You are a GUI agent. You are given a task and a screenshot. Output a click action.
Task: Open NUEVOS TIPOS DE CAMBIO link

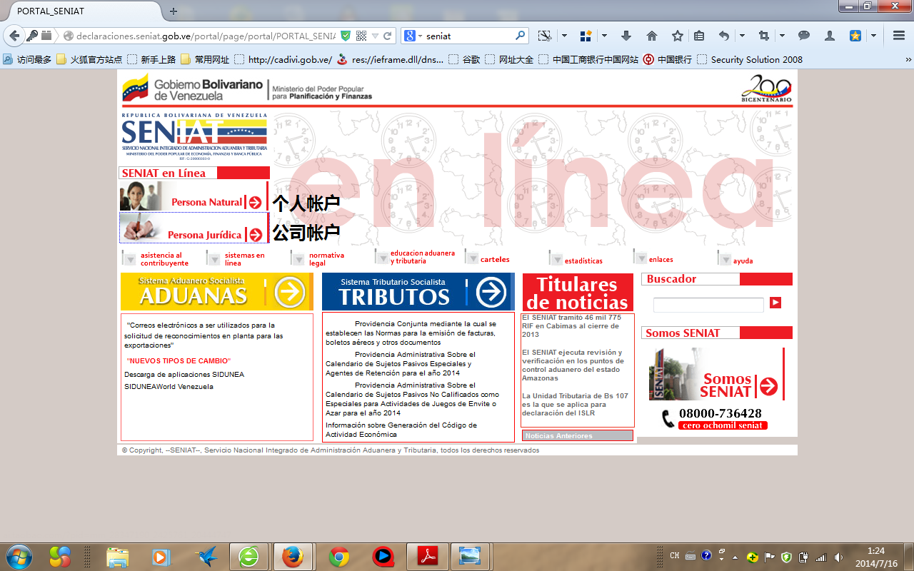[179, 361]
